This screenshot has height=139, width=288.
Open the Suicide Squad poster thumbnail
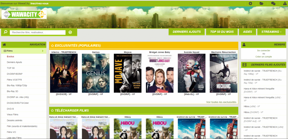192,73
